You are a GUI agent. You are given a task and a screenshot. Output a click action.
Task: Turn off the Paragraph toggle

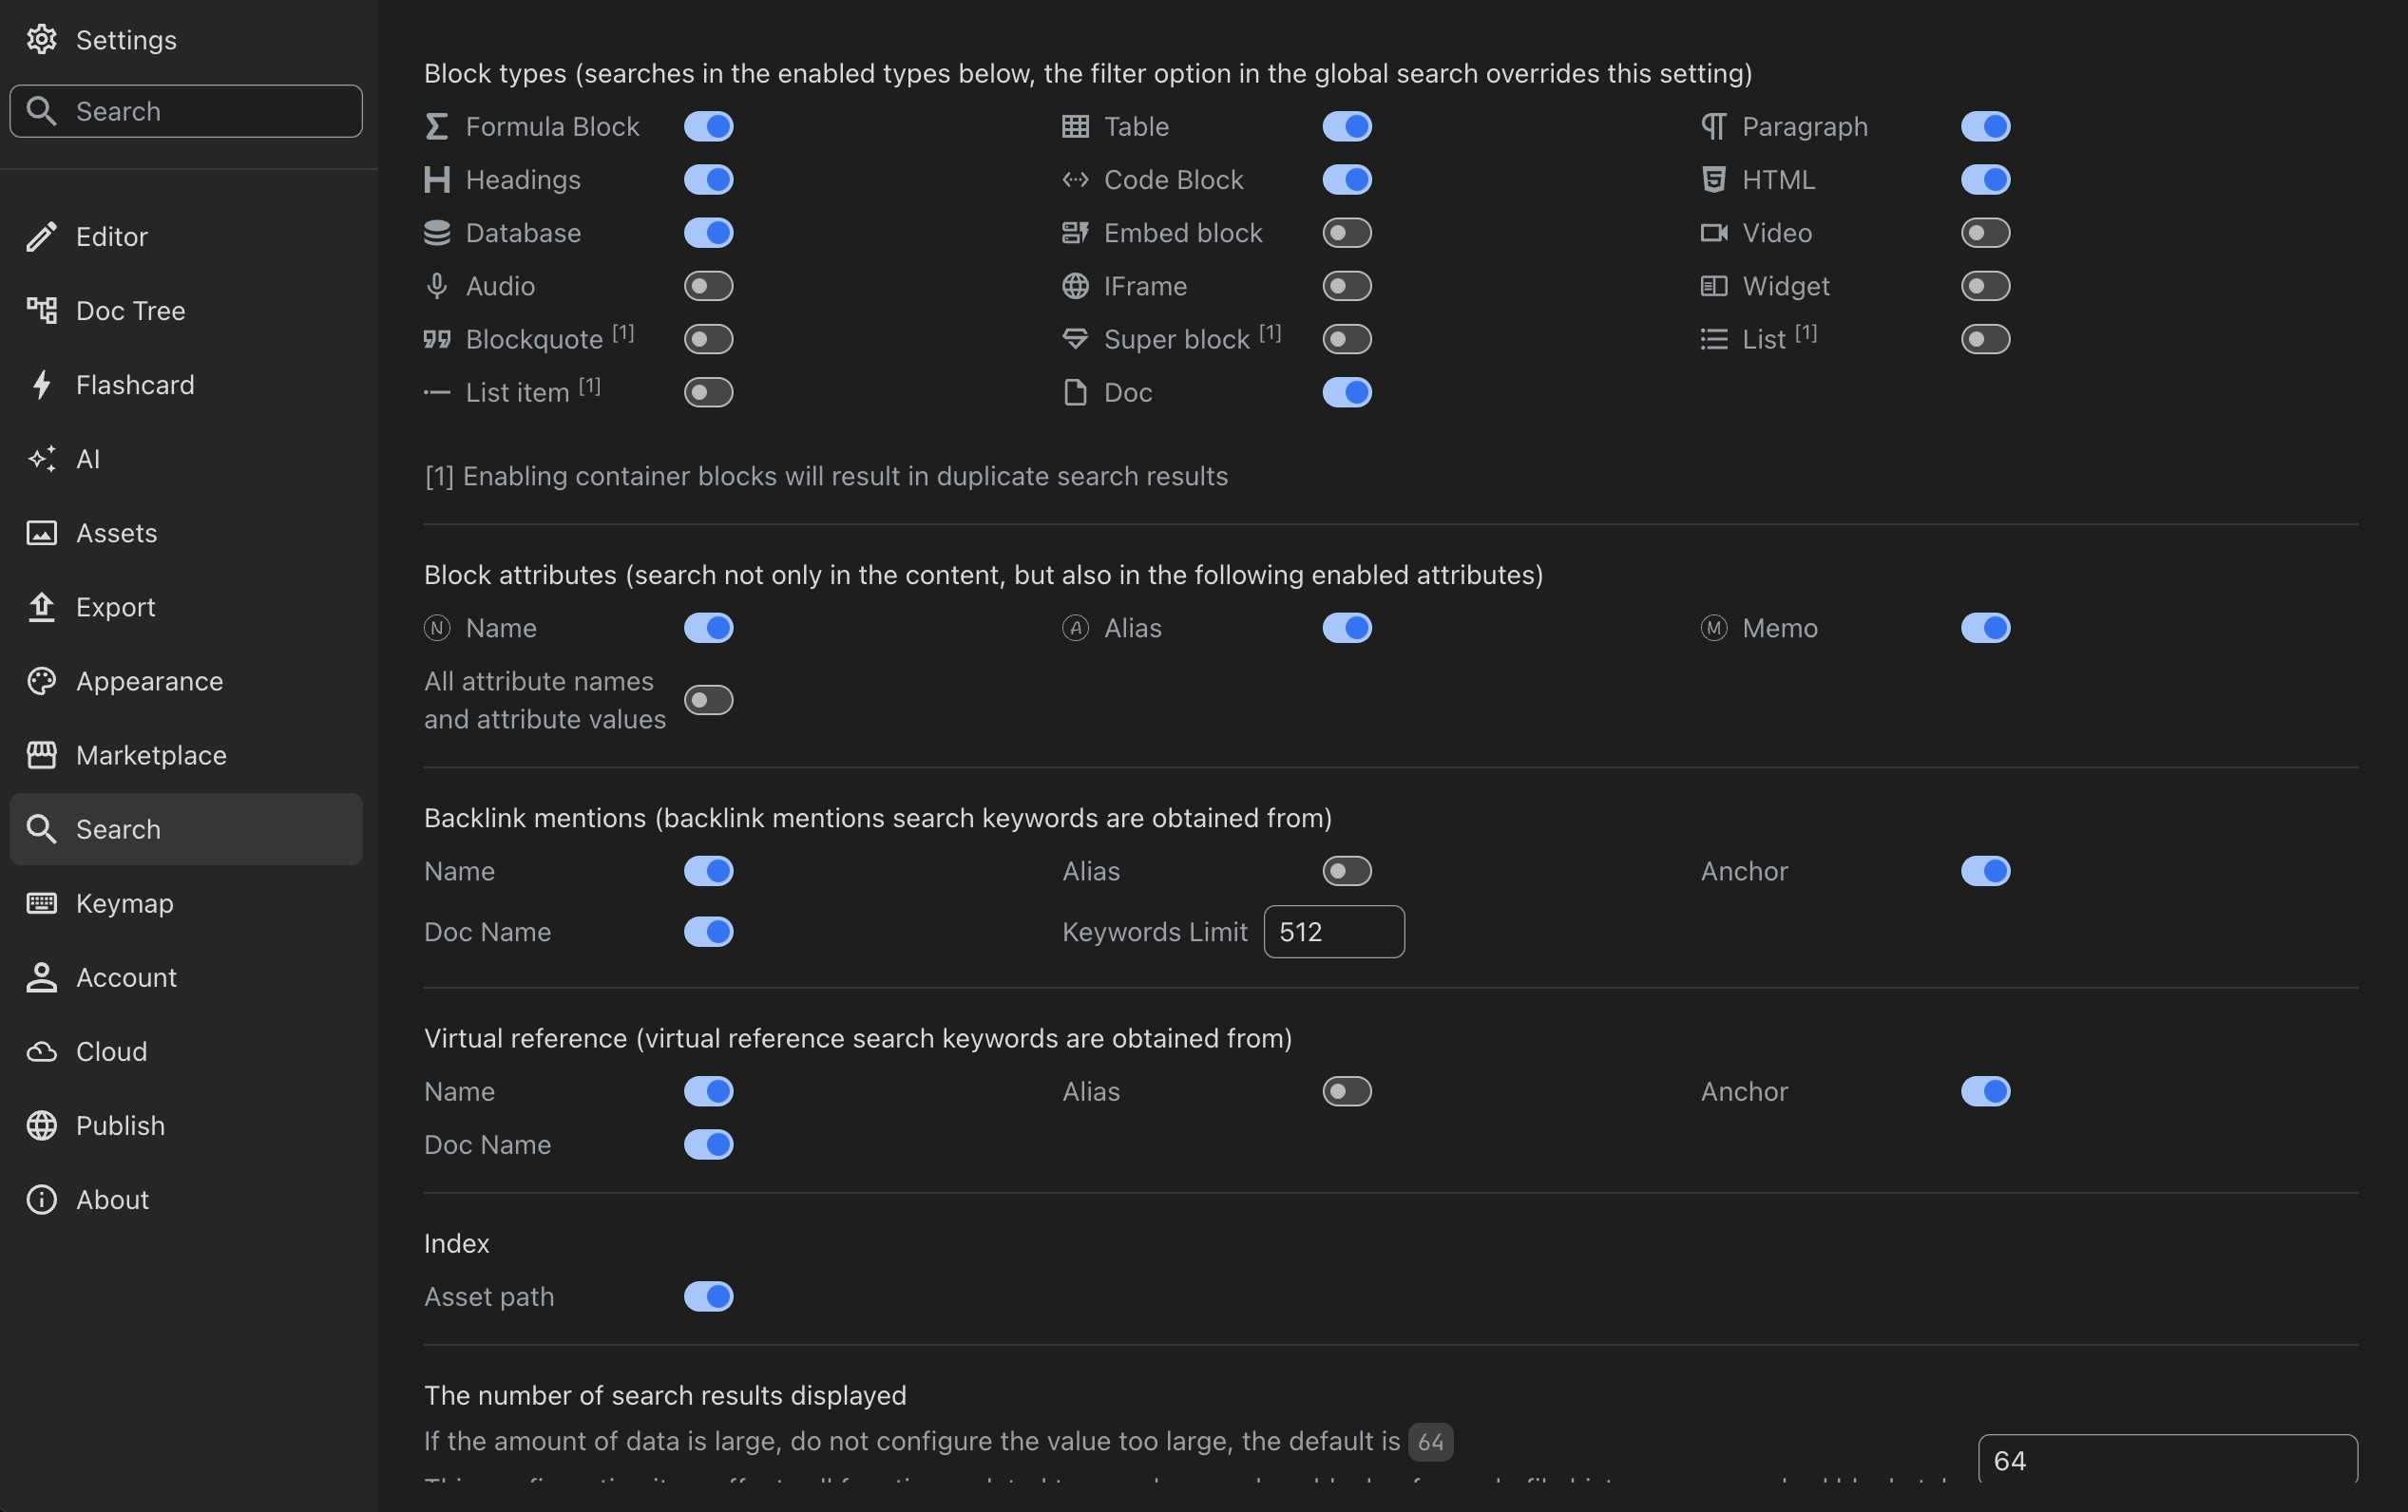tap(1986, 126)
